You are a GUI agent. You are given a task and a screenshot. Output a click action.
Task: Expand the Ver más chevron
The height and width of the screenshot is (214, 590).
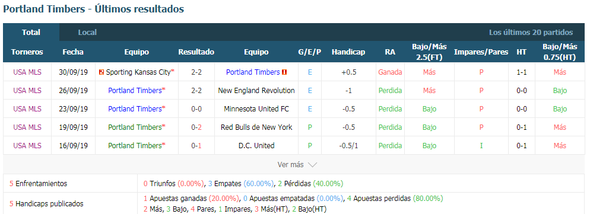313,165
